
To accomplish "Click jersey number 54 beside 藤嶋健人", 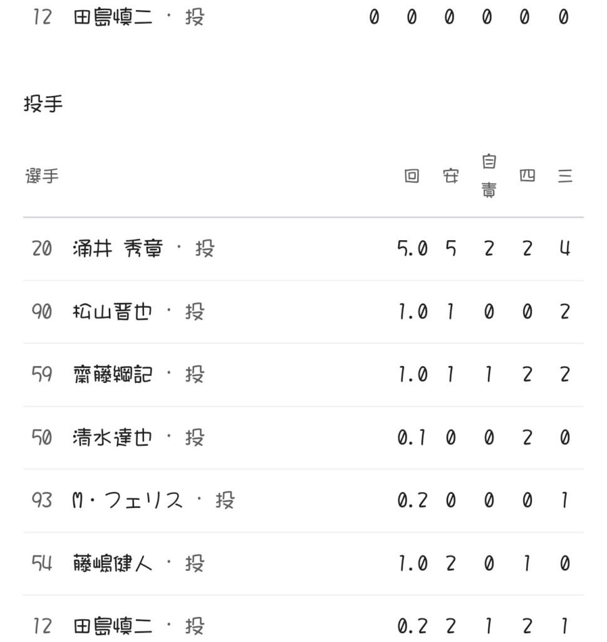I will click(x=42, y=564).
